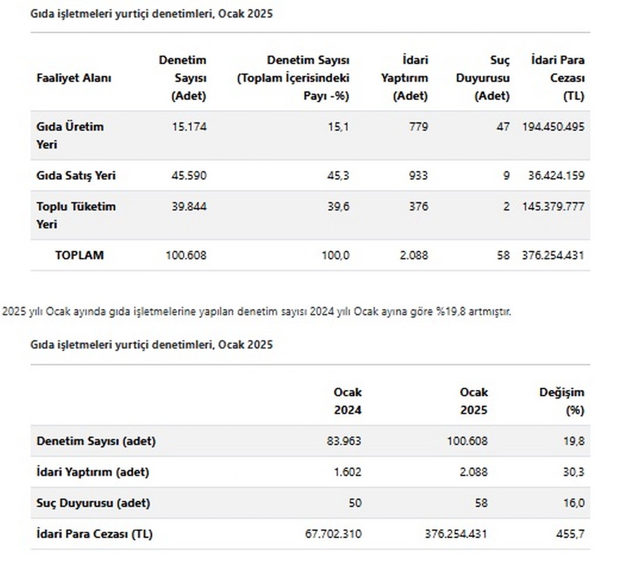
Task: Select the 'Suç Duyurusu (Adet)' column header
Action: click(x=483, y=78)
